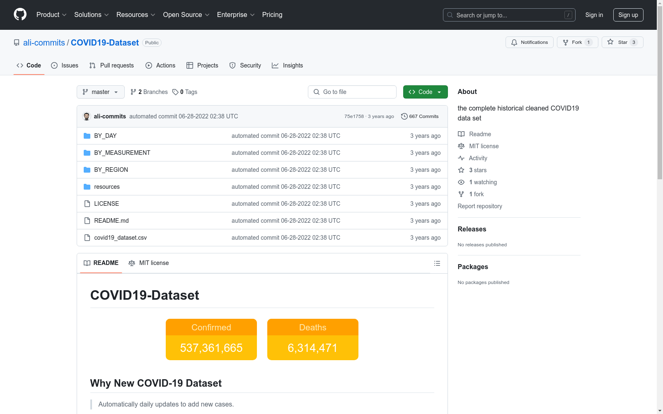This screenshot has height=414, width=663.
Task: Click the Deaths 6,314,471 badge
Action: click(313, 339)
